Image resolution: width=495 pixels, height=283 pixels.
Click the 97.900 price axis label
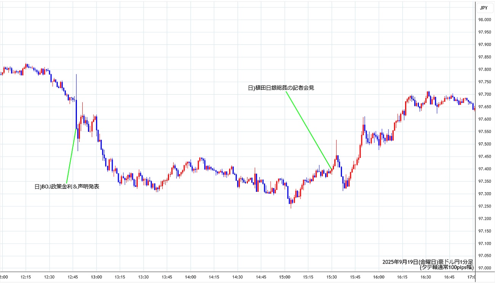(485, 44)
